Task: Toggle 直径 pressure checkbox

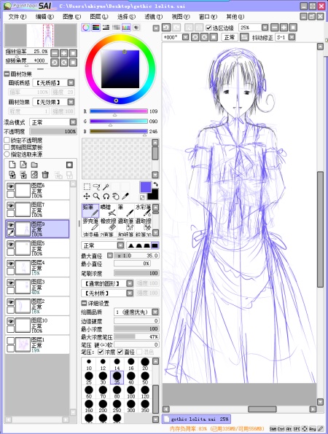Action: [x=120, y=352]
